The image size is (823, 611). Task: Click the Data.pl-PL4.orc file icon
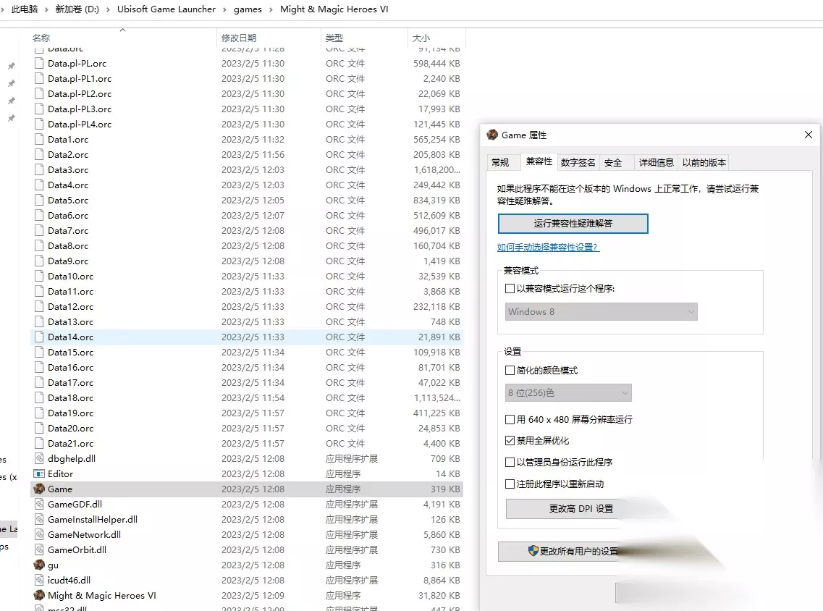click(39, 124)
